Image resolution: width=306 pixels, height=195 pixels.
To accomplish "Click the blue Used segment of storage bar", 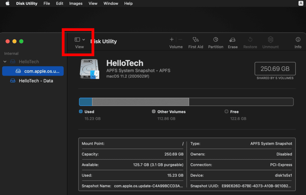I will click(x=86, y=102).
